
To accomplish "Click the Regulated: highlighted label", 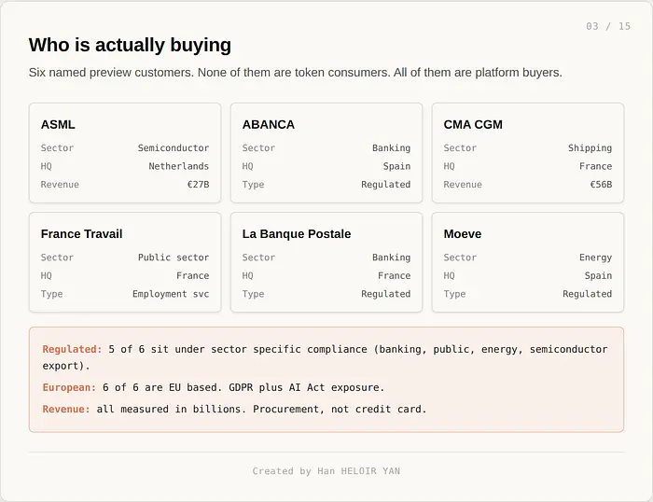I will coord(72,349).
